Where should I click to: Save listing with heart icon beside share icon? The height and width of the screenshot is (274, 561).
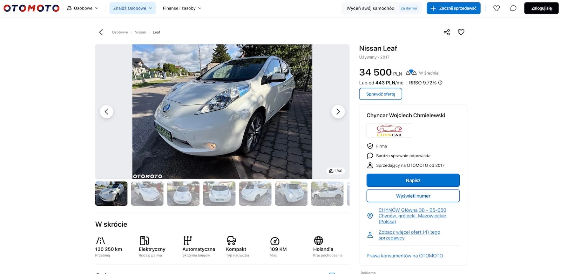click(461, 32)
